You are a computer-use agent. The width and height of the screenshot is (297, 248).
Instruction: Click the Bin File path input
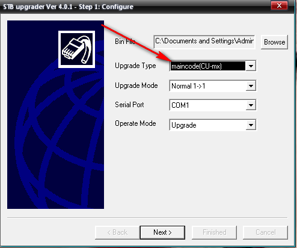204,42
